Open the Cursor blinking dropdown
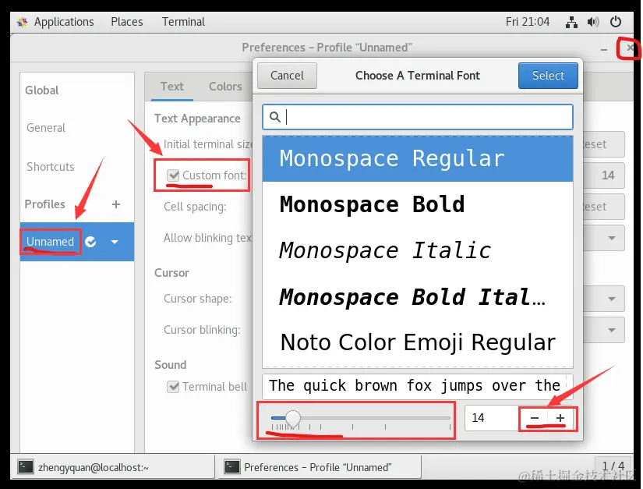The height and width of the screenshot is (489, 643). pos(602,330)
